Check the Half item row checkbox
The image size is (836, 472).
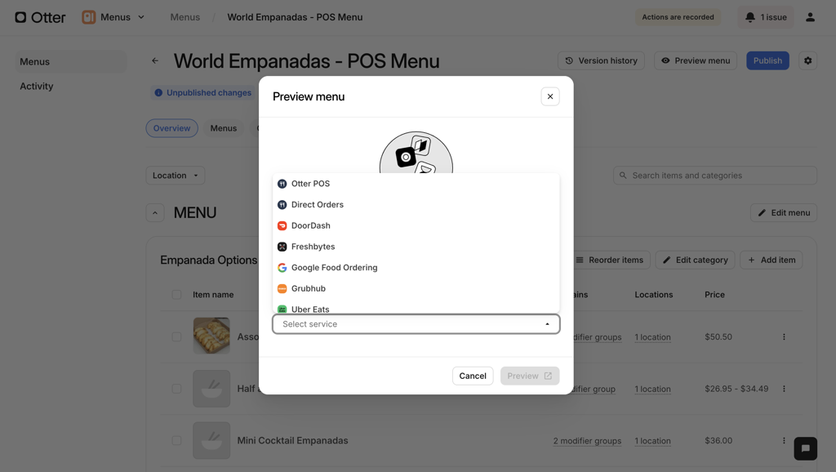(x=176, y=389)
